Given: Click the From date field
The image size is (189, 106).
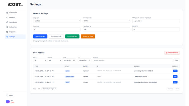Looking at the screenshot, I should [x=69, y=60].
